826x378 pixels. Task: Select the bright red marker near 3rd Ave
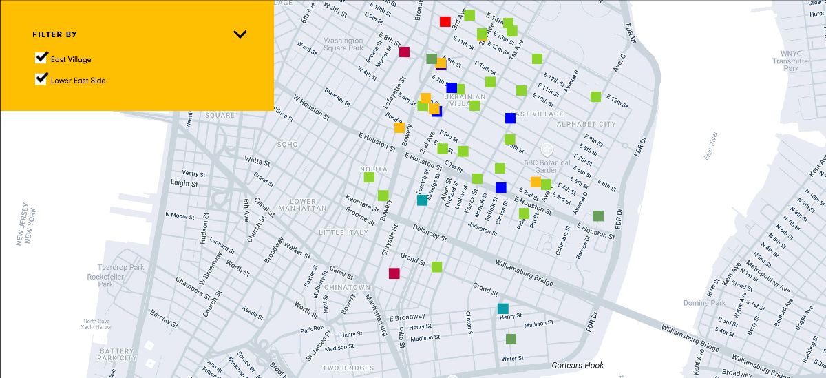click(x=445, y=21)
